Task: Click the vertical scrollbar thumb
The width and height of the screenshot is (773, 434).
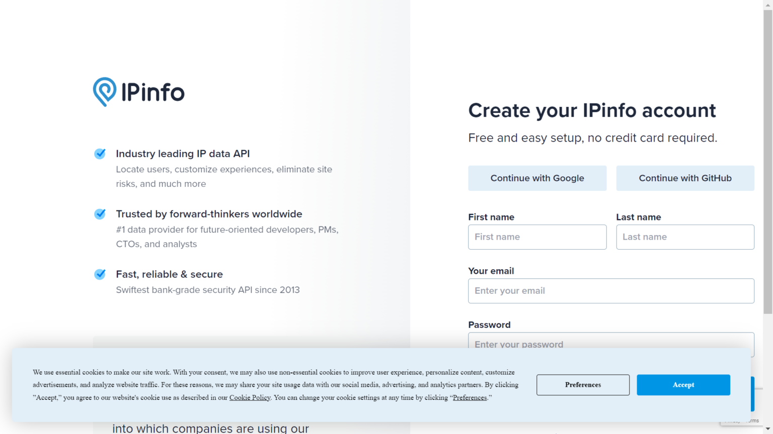Action: (x=768, y=161)
